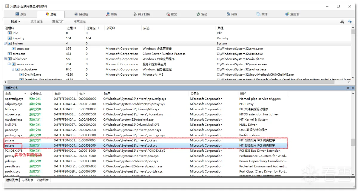
Task: Select the services.exe process row
Action: coord(177,64)
